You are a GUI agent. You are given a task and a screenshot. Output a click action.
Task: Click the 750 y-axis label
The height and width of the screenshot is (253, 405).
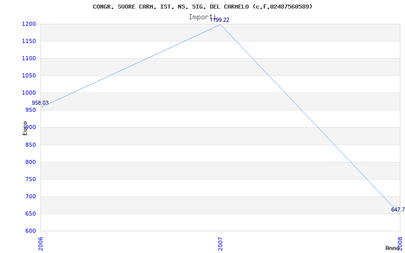pos(30,180)
